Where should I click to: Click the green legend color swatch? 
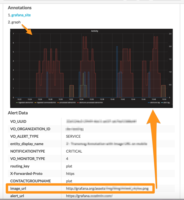click(x=17, y=103)
